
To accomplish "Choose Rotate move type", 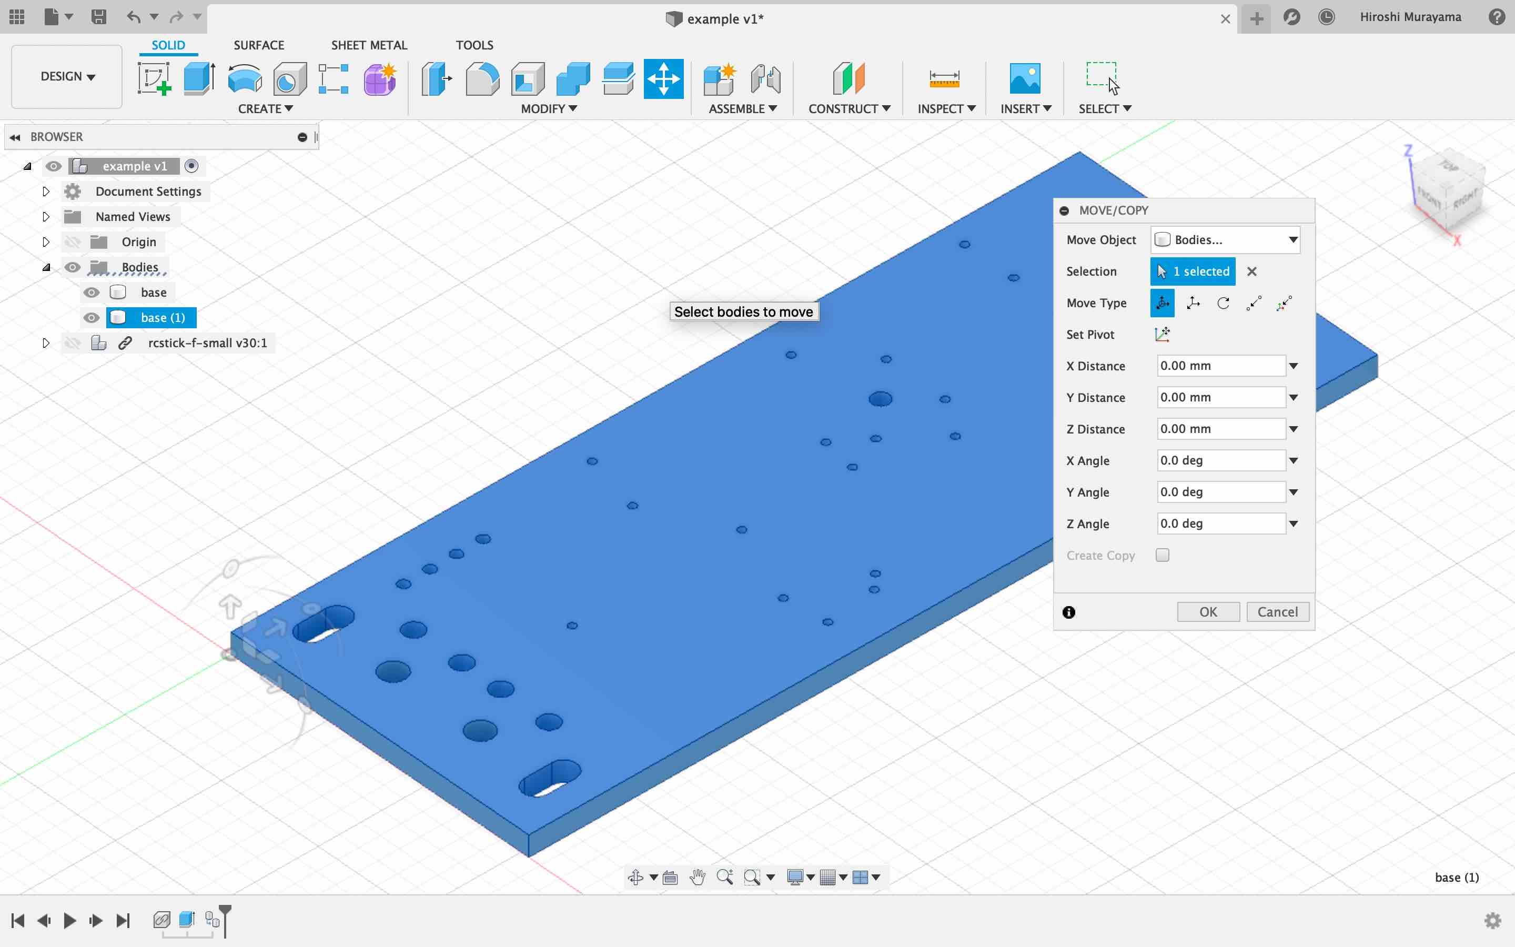I will coord(1223,303).
